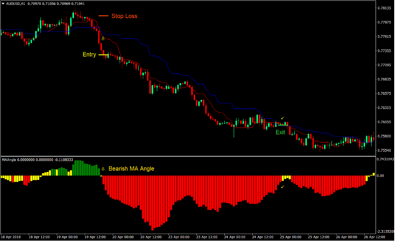Select the Exit text annotation
Screen dimensions: 395x241
[x=280, y=132]
